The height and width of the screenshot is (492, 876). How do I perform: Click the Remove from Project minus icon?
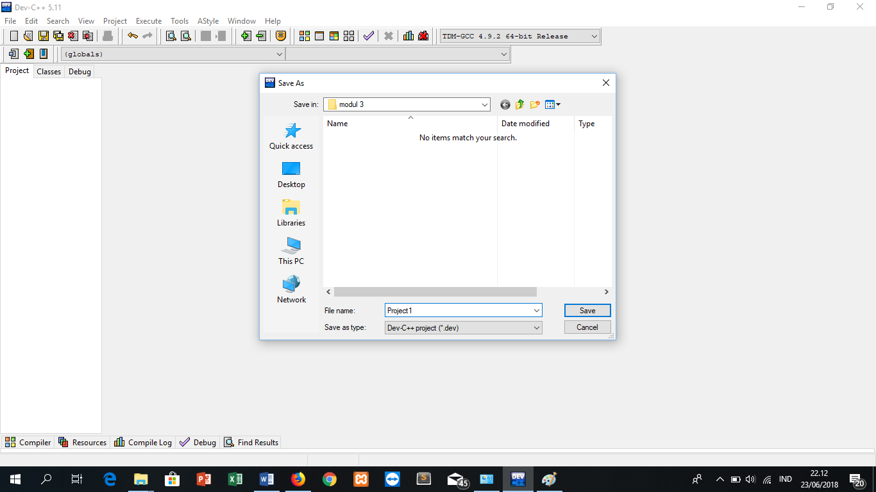pos(261,36)
